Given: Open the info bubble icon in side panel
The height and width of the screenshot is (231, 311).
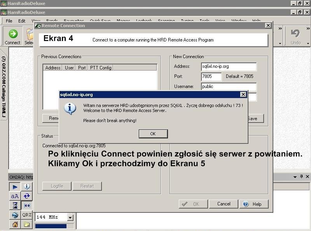Looking at the screenshot, I should (x=26, y=187).
